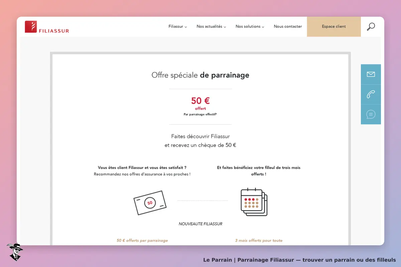Click 'Vous êtes client Filiassur' question
The image size is (401, 267).
(142, 168)
